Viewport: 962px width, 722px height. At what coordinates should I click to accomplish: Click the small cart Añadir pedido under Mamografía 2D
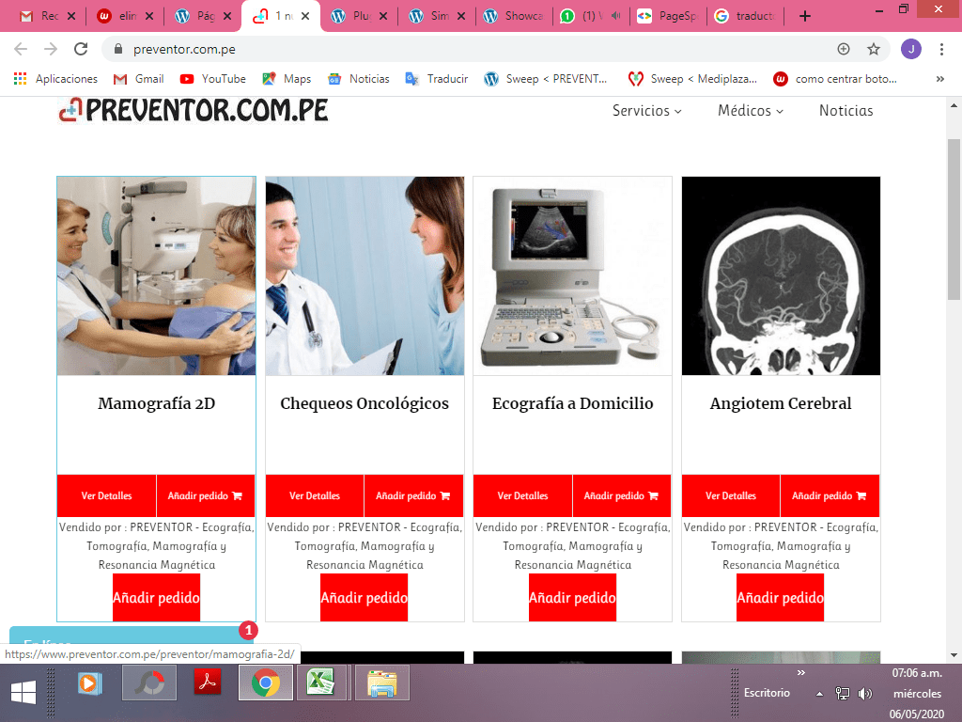point(206,495)
